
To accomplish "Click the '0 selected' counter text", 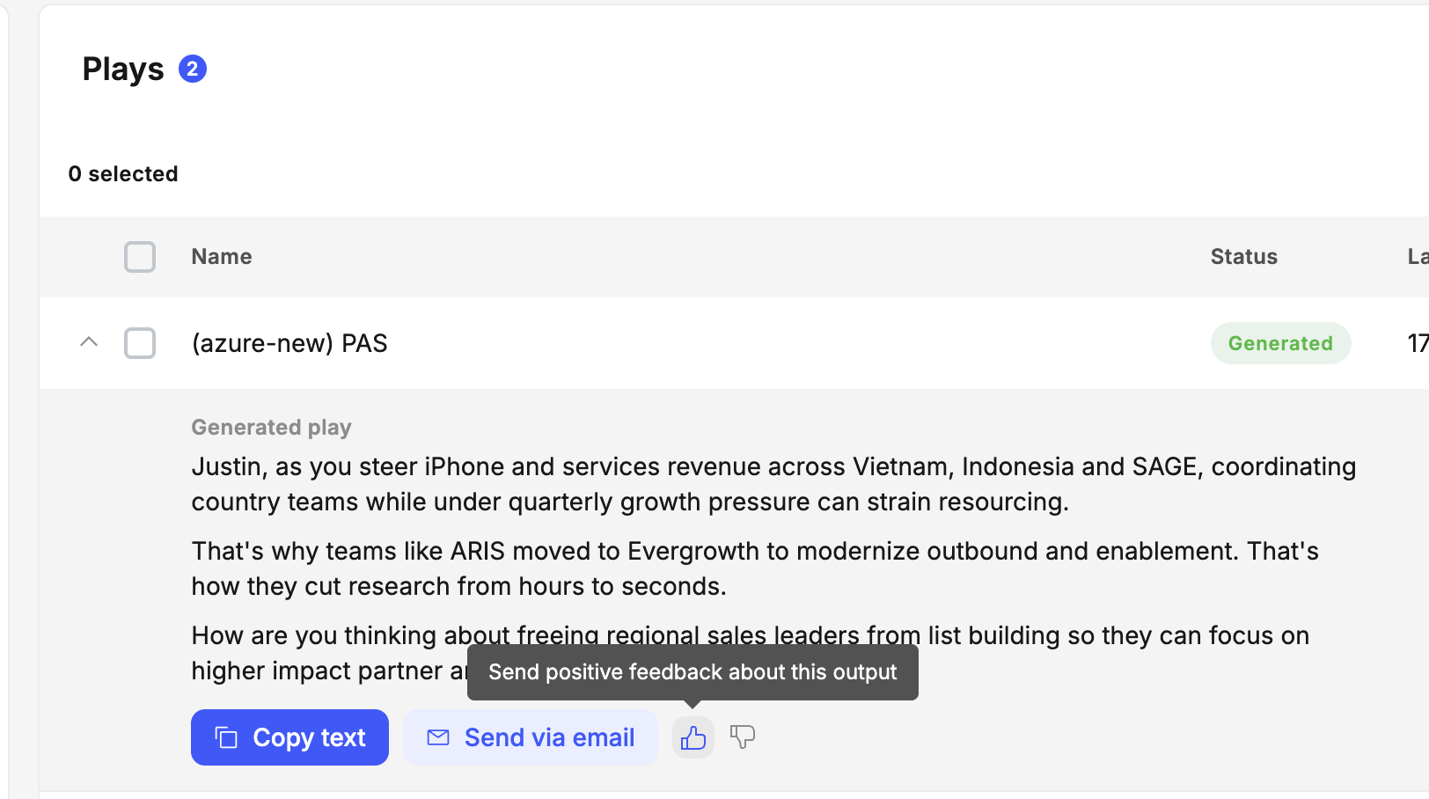I will 123,174.
